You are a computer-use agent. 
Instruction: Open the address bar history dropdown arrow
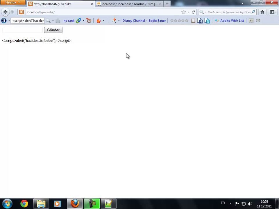click(x=188, y=12)
